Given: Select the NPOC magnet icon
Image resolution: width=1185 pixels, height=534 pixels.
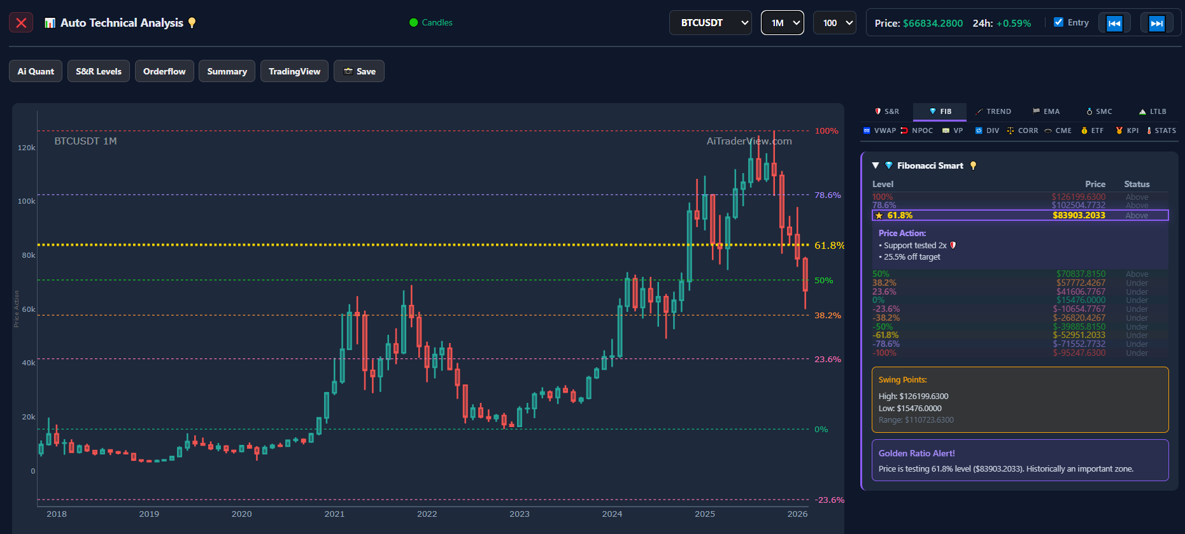Looking at the screenshot, I should [x=904, y=130].
